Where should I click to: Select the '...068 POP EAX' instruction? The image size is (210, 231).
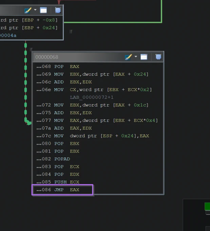tap(58, 67)
